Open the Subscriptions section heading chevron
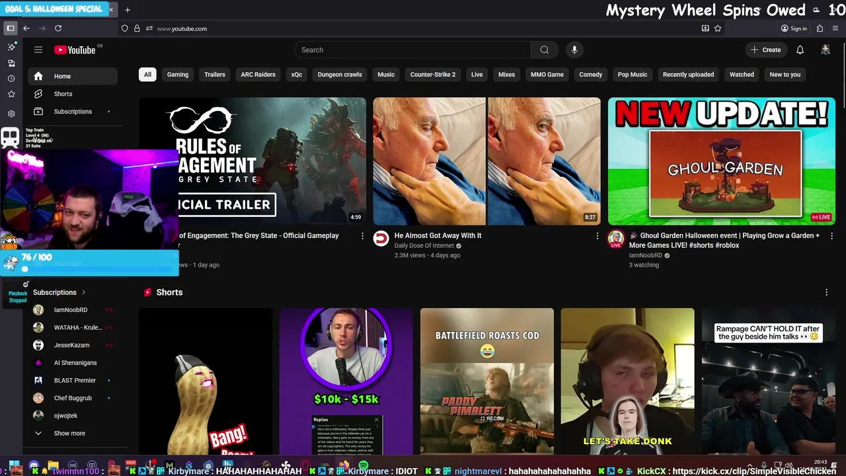Image resolution: width=846 pixels, height=476 pixels. (x=83, y=292)
